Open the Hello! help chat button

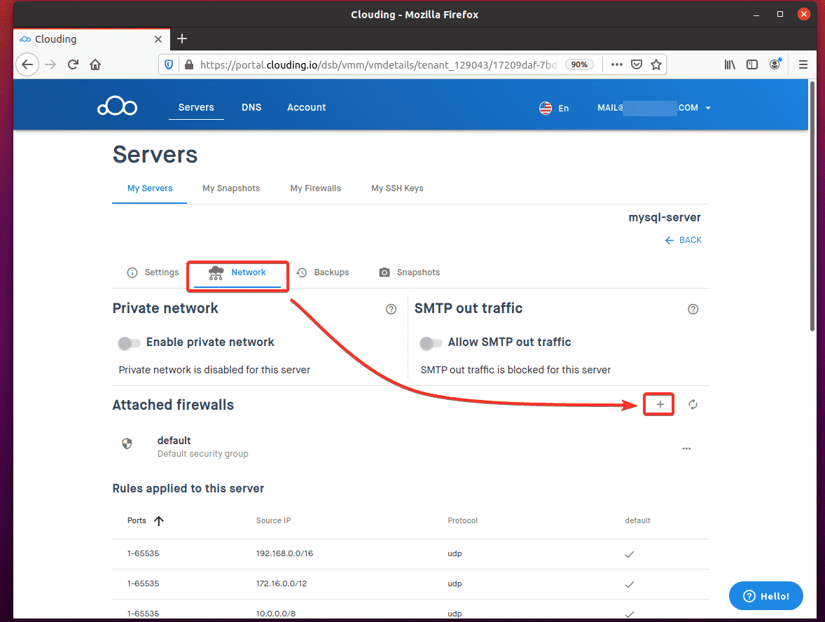coord(765,596)
